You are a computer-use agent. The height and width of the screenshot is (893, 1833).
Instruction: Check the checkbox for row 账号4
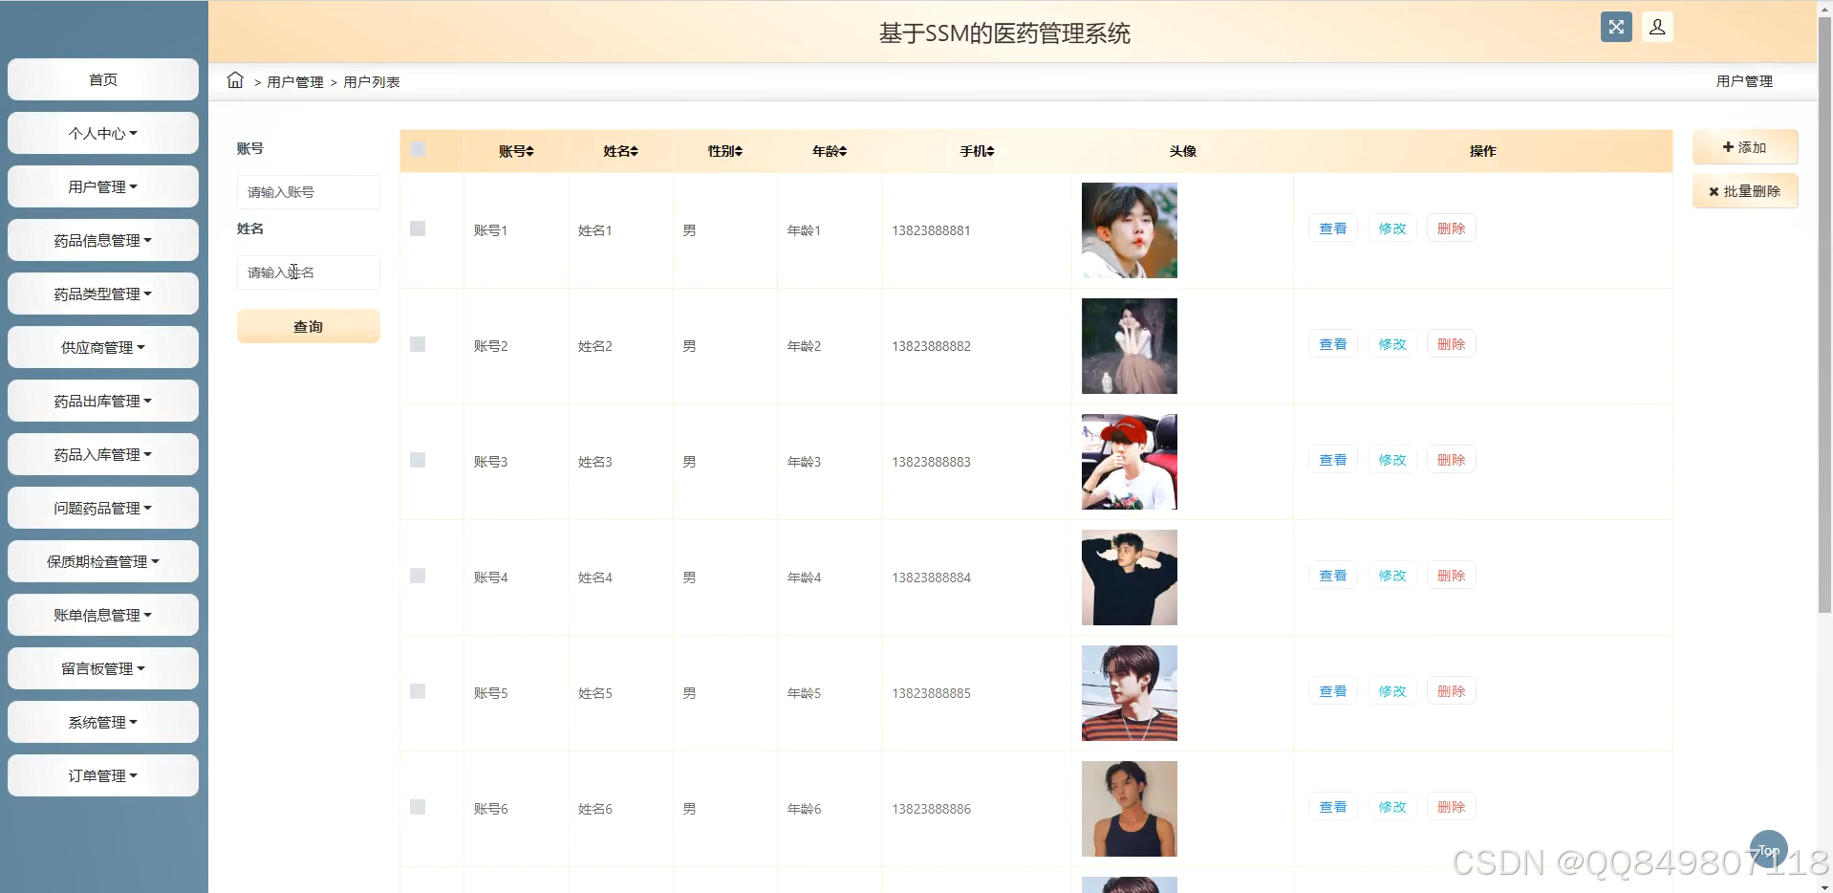coord(418,576)
